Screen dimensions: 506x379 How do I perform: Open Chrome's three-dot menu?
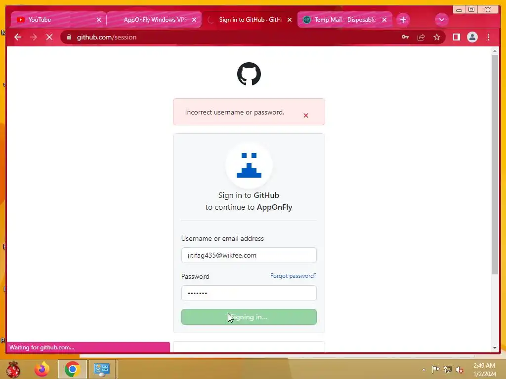click(x=488, y=37)
